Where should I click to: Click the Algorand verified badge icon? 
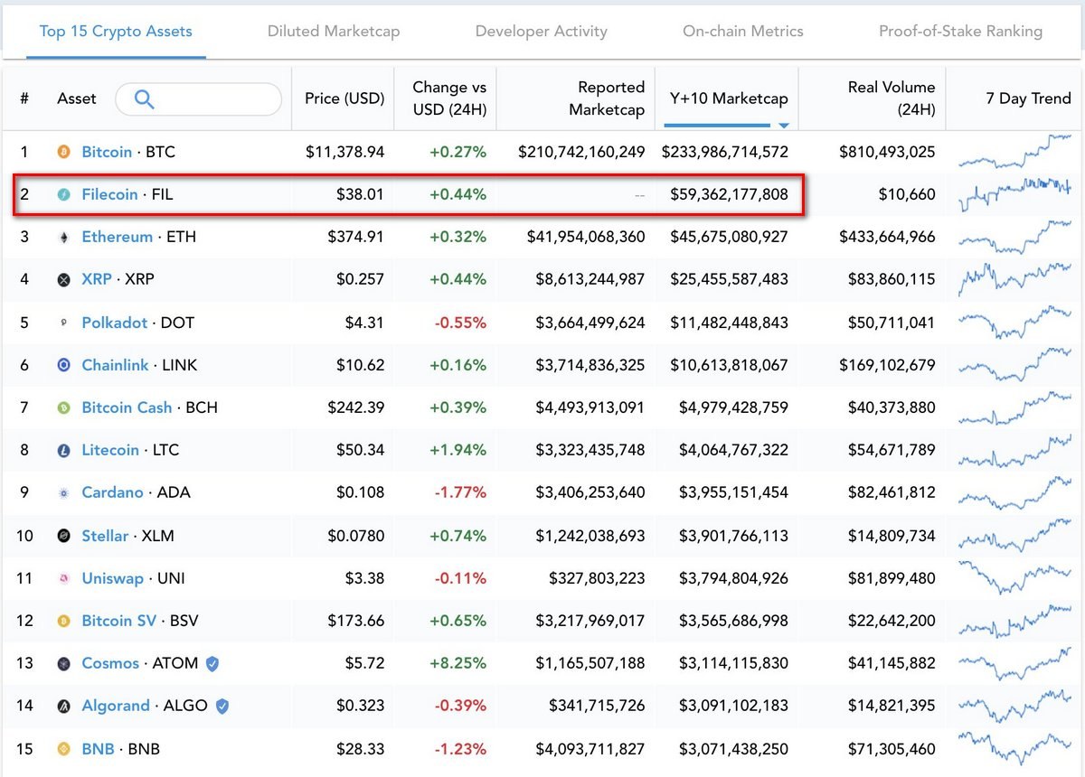pyautogui.click(x=222, y=707)
